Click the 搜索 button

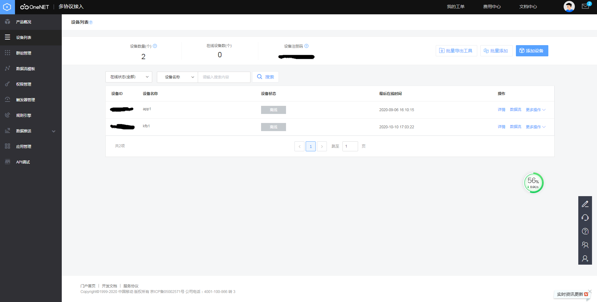[265, 77]
